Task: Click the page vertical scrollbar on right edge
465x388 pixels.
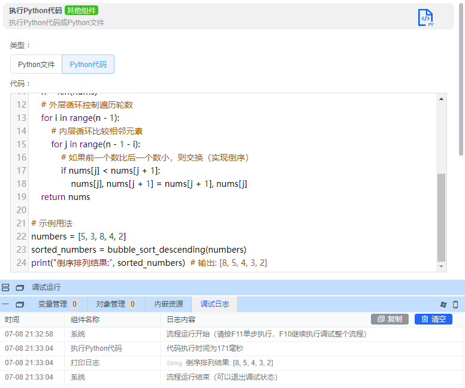Action: (461, 78)
